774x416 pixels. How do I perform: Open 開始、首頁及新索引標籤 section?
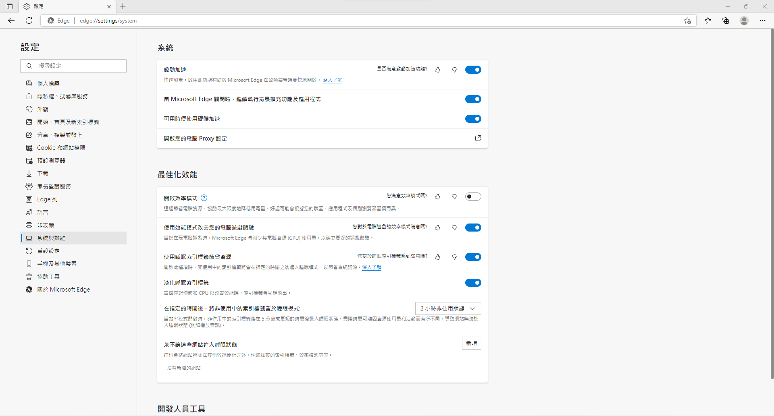(x=73, y=122)
